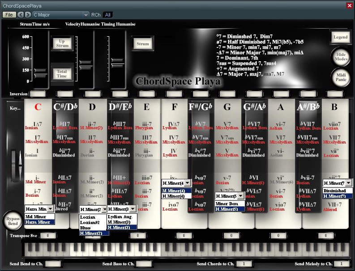Open the H.Minor(7 dropdown arrow

coord(349,183)
